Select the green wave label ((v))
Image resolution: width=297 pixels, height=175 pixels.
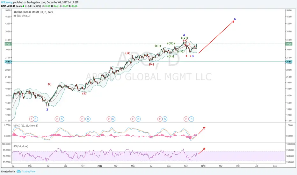(185, 38)
